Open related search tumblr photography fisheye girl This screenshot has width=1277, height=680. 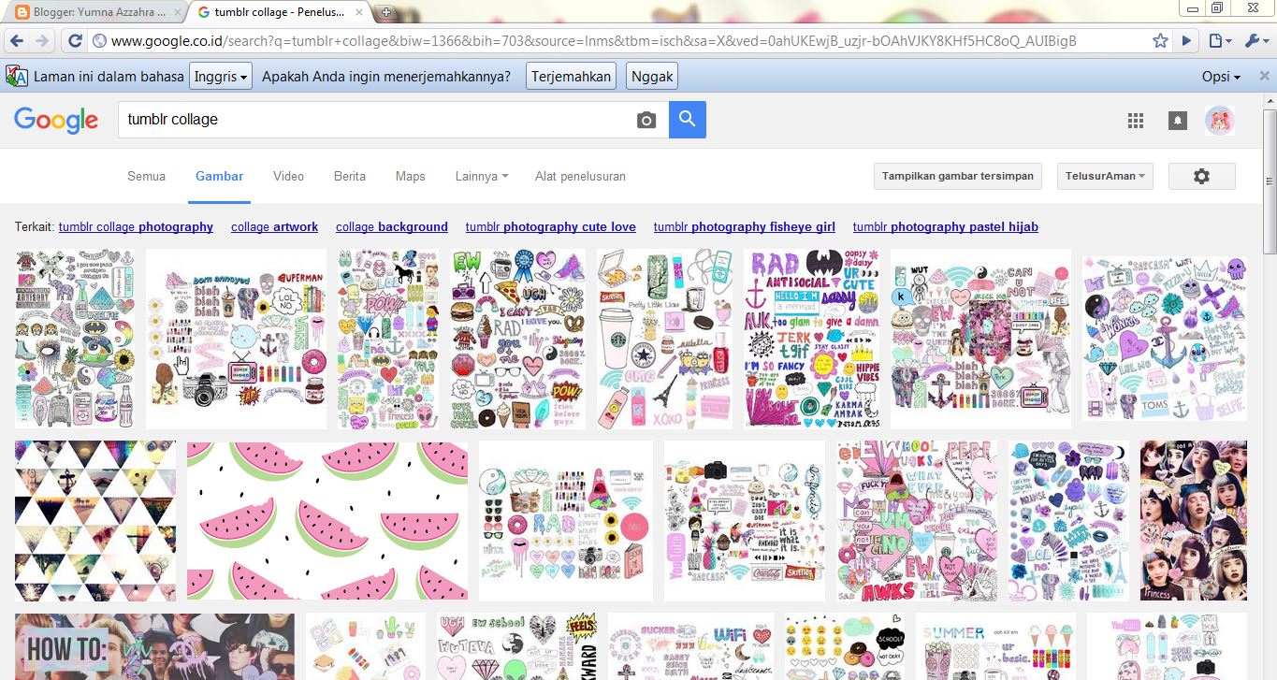pos(745,226)
